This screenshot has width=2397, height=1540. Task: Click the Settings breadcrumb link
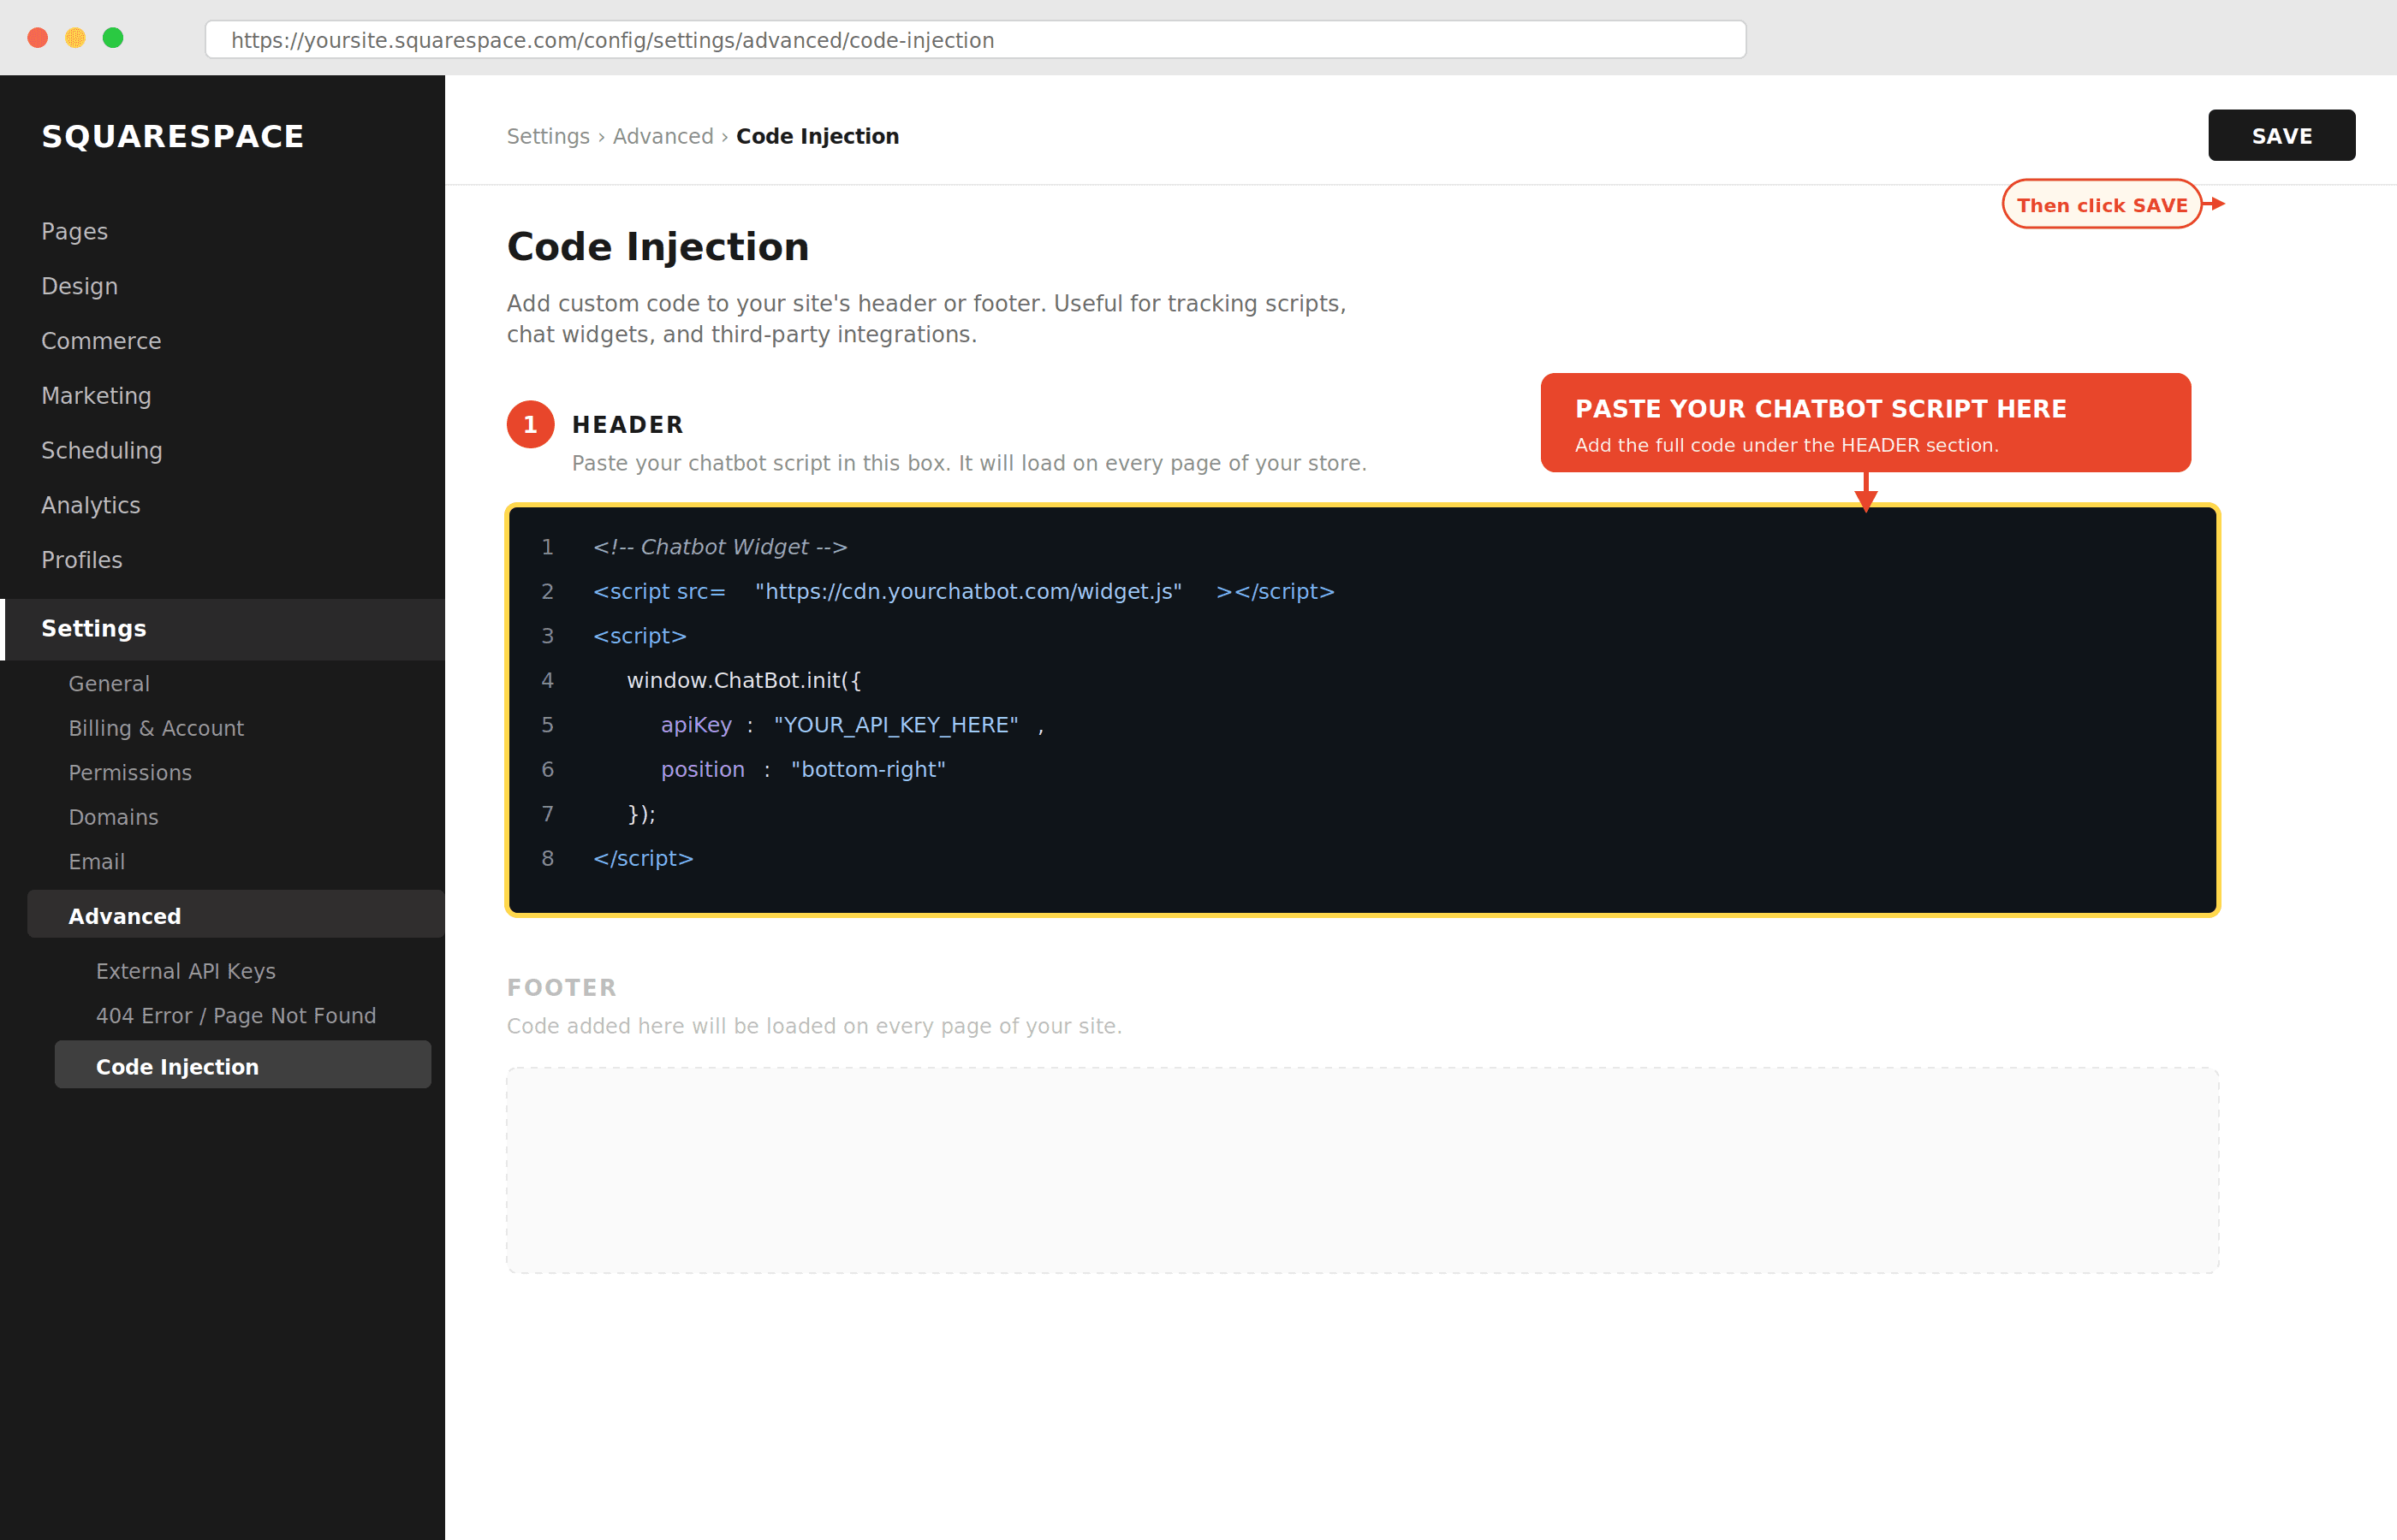point(548,136)
